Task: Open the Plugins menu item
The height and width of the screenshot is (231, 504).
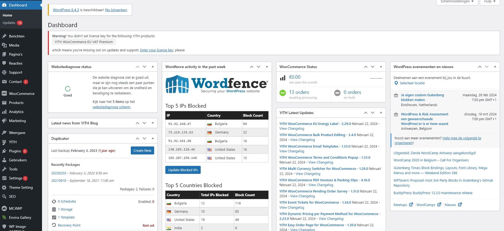Action: point(21,151)
